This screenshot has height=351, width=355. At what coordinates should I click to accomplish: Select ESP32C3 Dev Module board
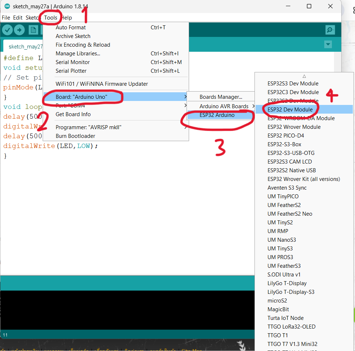click(x=304, y=92)
